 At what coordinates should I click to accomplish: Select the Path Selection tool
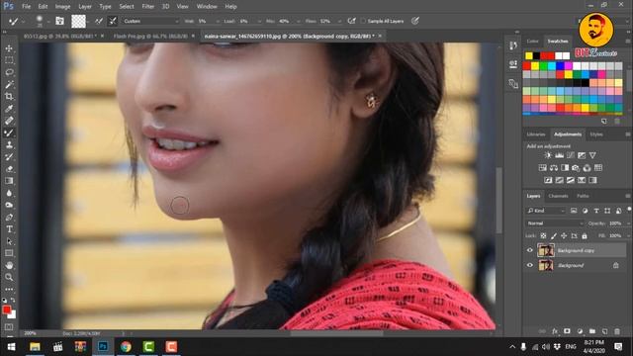point(9,241)
